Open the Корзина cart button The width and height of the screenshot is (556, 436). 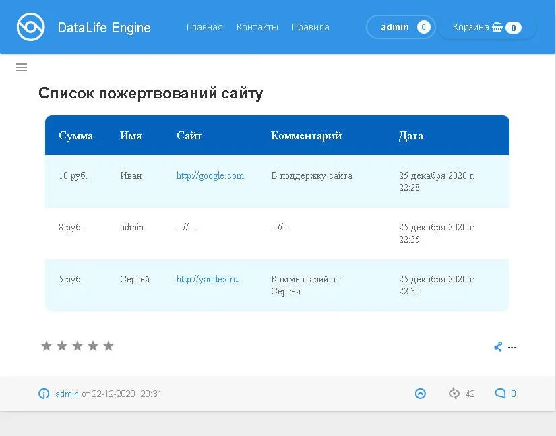[x=487, y=28]
